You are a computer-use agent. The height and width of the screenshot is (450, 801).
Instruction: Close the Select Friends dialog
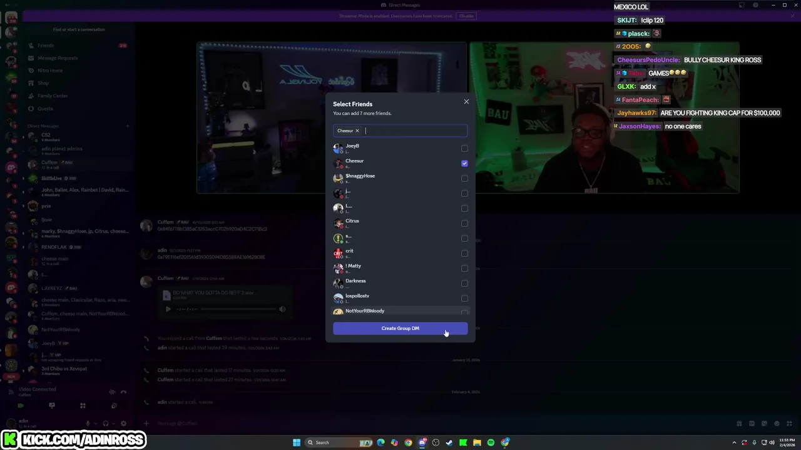click(x=466, y=101)
